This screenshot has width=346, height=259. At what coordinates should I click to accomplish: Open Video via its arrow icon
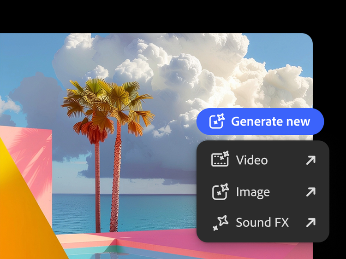click(x=310, y=160)
